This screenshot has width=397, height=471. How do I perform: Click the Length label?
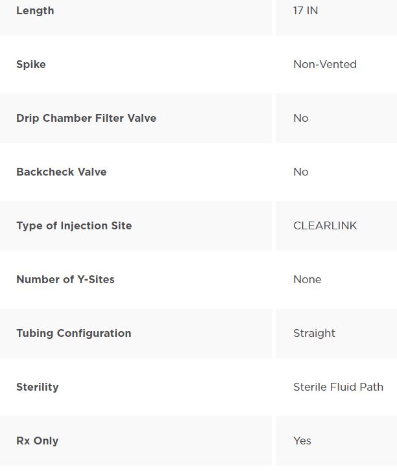(x=35, y=11)
